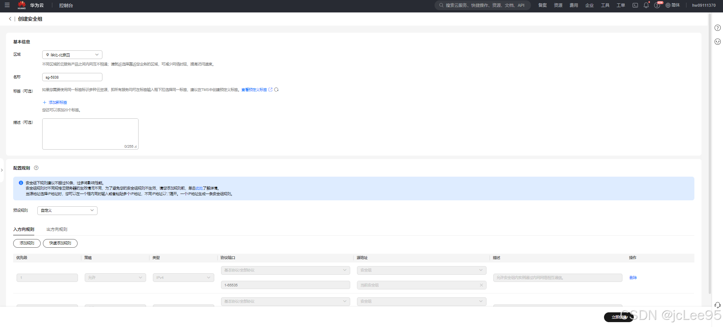Screen dimensions: 723x327
Task: Click the smiley feedback icon
Action: coord(718,42)
